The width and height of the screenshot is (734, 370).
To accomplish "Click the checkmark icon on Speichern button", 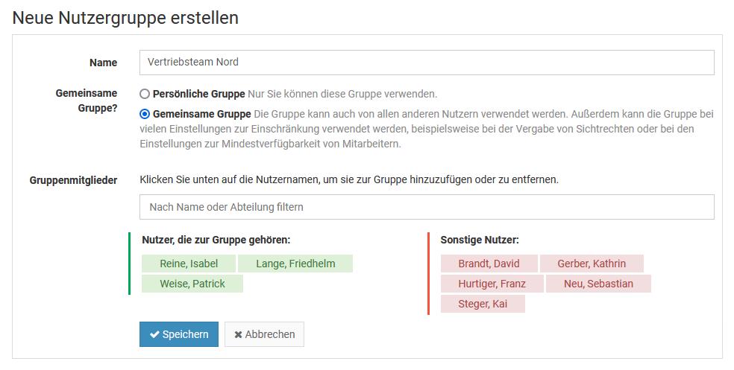I will tap(154, 335).
